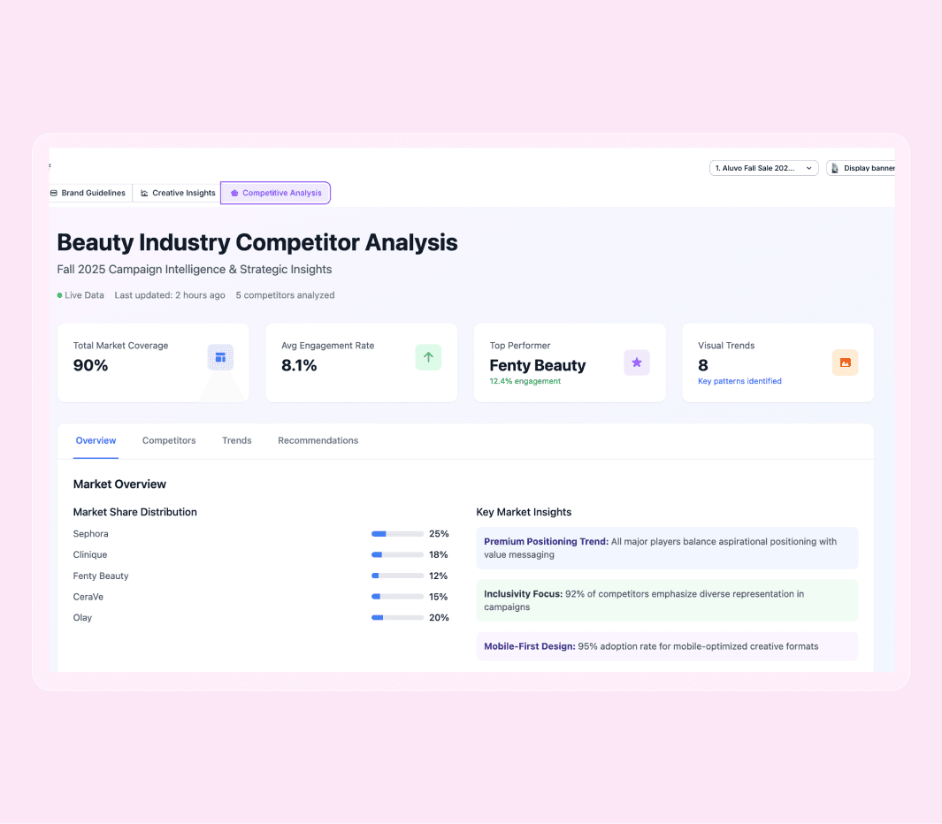The width and height of the screenshot is (942, 824).
Task: Click the purple star Top Performer icon
Action: [637, 362]
